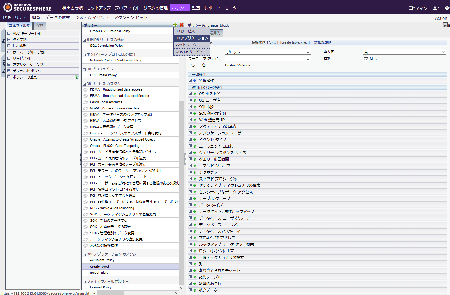Select DB サービス from the popup menu
This screenshot has width=450, height=295.
(192, 31)
